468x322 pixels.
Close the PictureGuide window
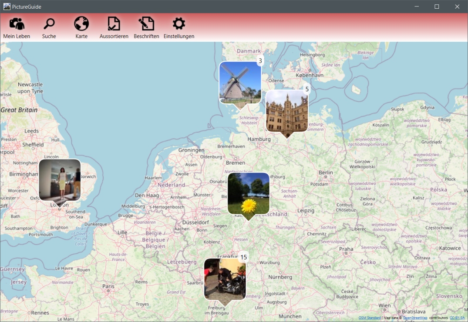[x=457, y=7]
